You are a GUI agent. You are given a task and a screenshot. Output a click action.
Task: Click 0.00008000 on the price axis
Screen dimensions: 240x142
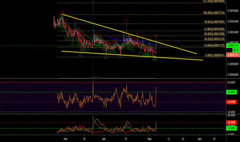click(x=233, y=64)
